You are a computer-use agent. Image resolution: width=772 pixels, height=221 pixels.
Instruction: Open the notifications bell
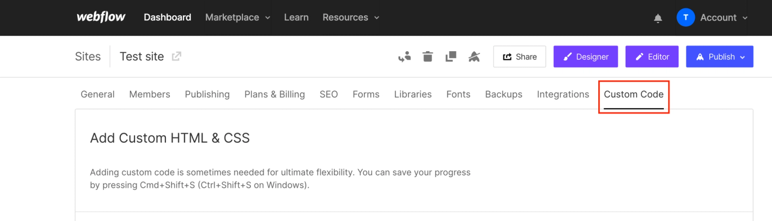click(x=658, y=18)
